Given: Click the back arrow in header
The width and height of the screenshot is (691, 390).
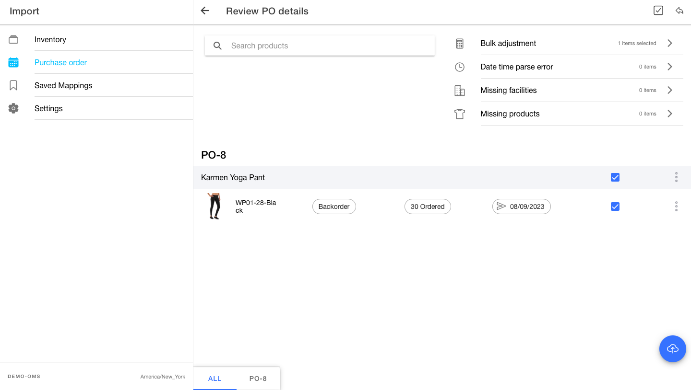Looking at the screenshot, I should [205, 11].
